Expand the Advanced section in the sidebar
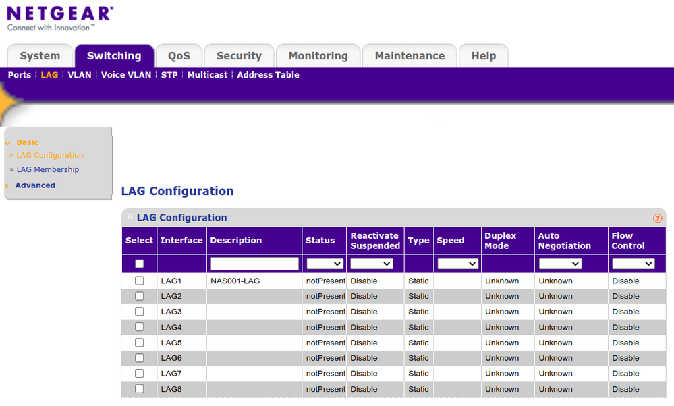The width and height of the screenshot is (674, 406). click(x=34, y=185)
